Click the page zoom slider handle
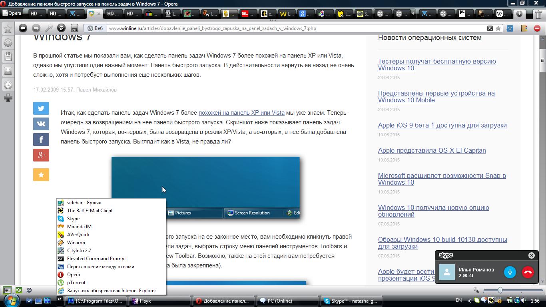Screen dimensions: 546x307 tap(500, 290)
